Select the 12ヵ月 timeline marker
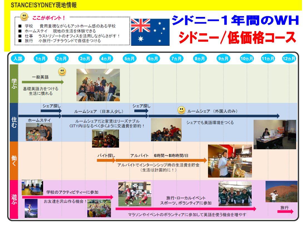 click(289, 59)
